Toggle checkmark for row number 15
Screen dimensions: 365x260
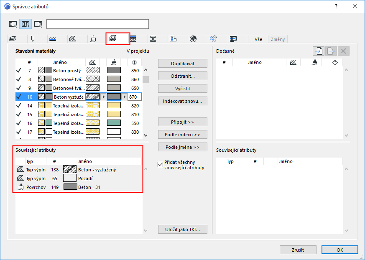tap(19, 114)
